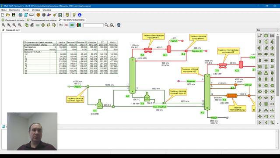This screenshot has height=158, width=280.
Task: Click the blue A with red arrow icon
Action: 49,15
